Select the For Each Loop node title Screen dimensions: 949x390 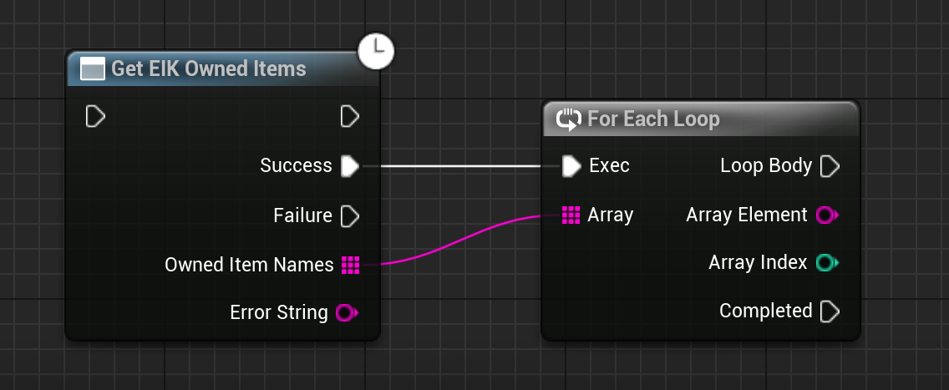click(x=653, y=119)
